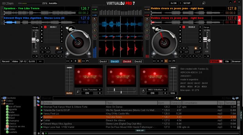Image resolution: width=243 pixels, height=135 pixels.
Task: Open the Video panel
Action: coord(15,61)
